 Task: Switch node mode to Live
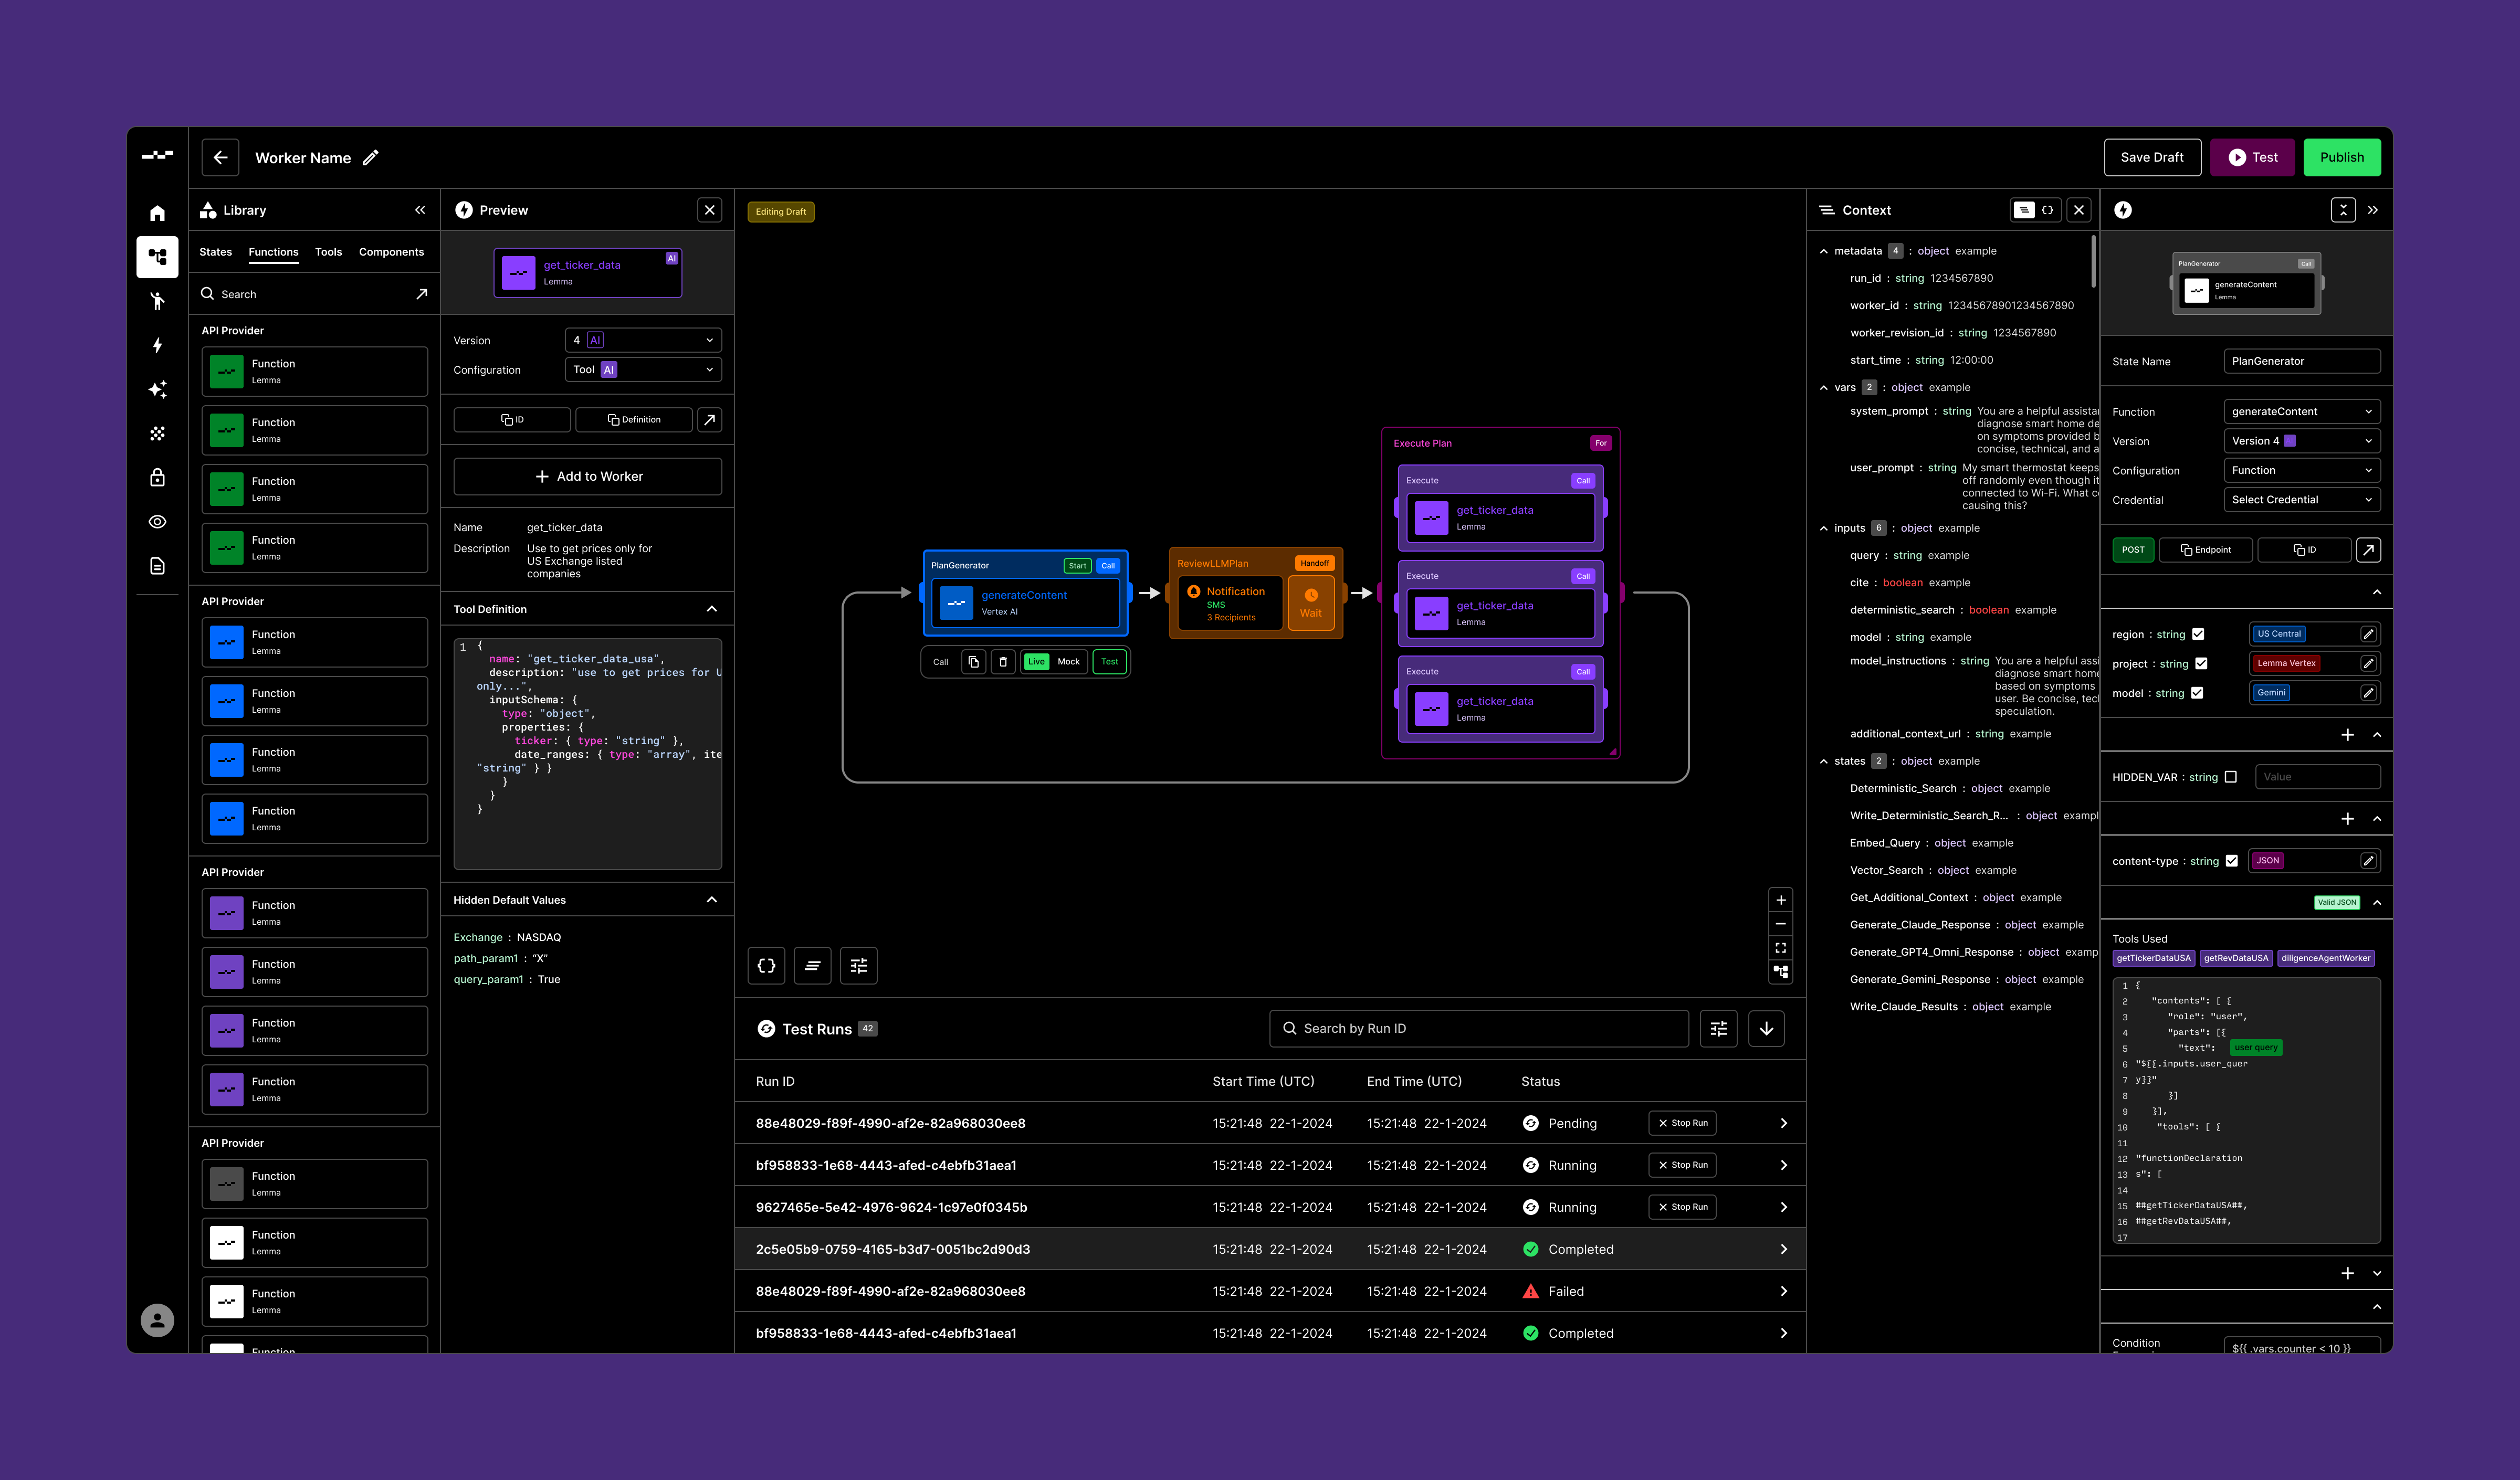click(1036, 662)
